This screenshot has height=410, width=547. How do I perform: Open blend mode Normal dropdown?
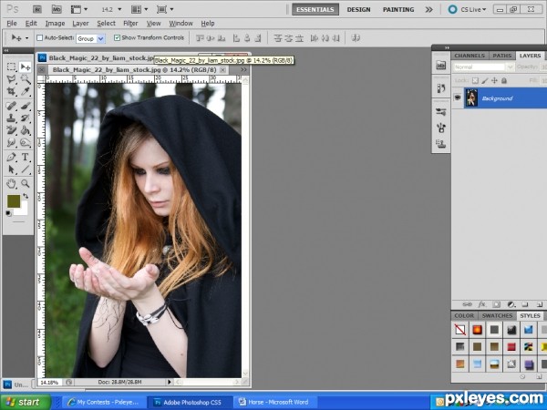pyautogui.click(x=483, y=67)
